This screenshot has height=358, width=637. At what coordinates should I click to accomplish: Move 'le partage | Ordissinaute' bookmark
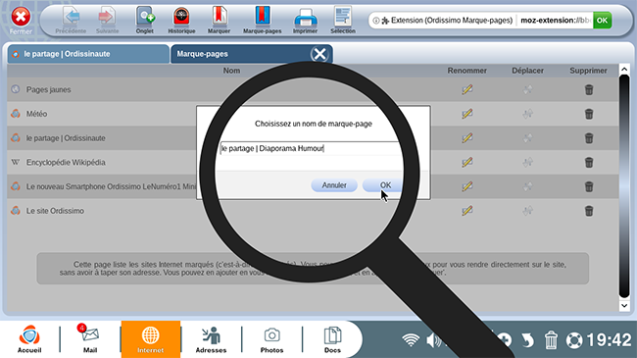click(x=527, y=138)
